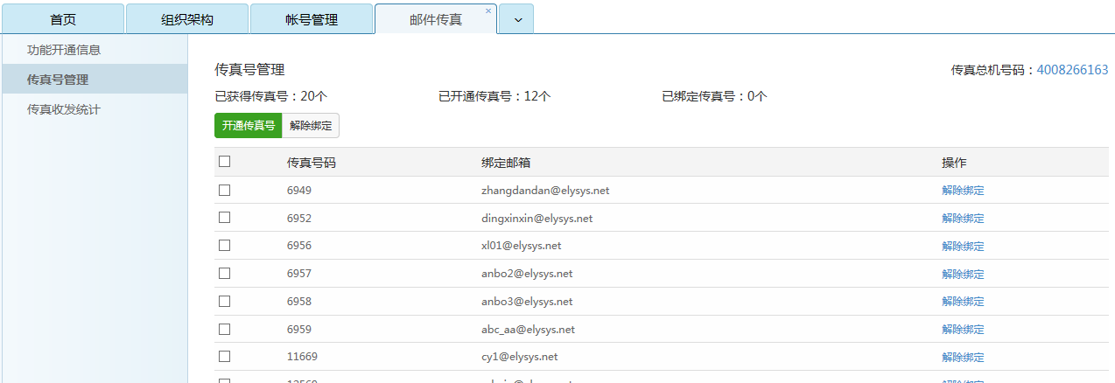
Task: Select 传真号管理 in the sidebar
Action: (58, 80)
